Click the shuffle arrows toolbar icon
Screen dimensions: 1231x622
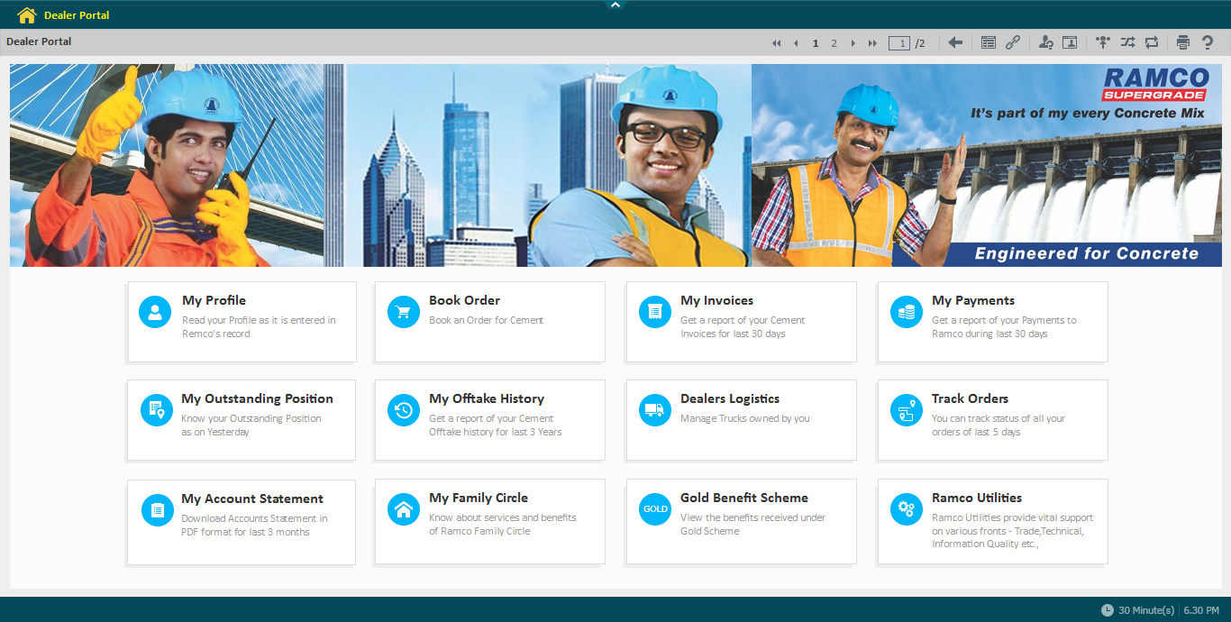point(1127,42)
